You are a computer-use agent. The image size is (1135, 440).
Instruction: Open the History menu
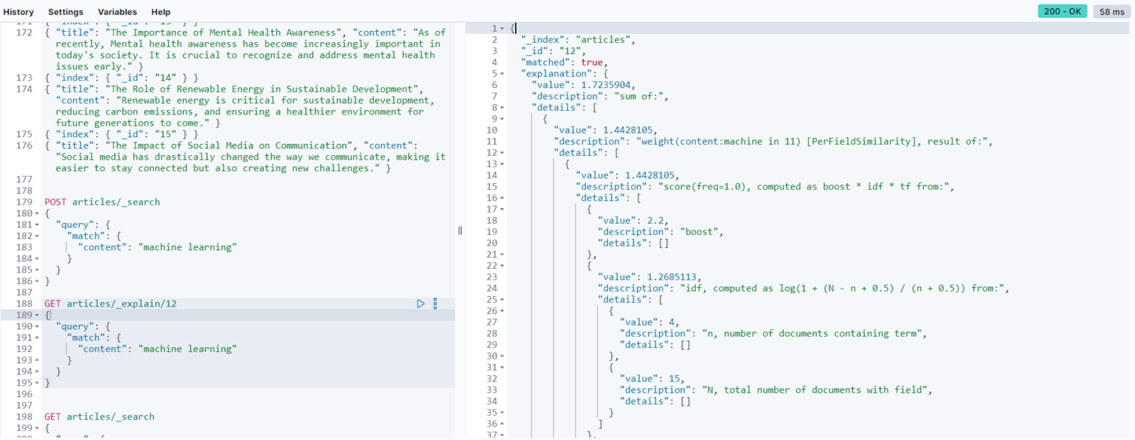tap(18, 11)
